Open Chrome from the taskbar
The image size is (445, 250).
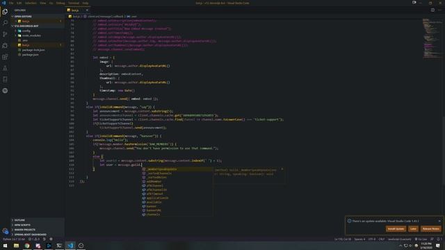click(x=27, y=245)
